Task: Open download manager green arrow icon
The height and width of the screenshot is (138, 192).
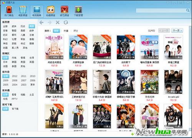Action: click(78, 11)
